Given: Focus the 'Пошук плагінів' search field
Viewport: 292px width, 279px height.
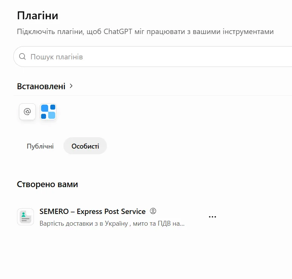Looking at the screenshot, I should (x=153, y=56).
